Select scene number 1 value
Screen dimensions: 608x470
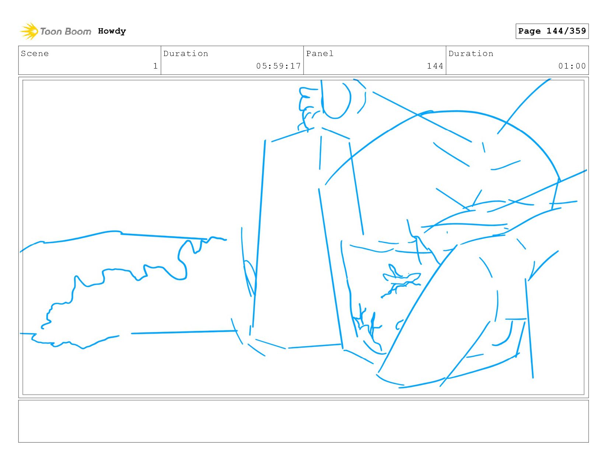156,66
